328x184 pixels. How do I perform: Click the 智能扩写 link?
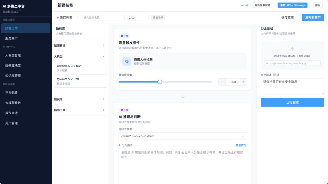pyautogui.click(x=241, y=145)
